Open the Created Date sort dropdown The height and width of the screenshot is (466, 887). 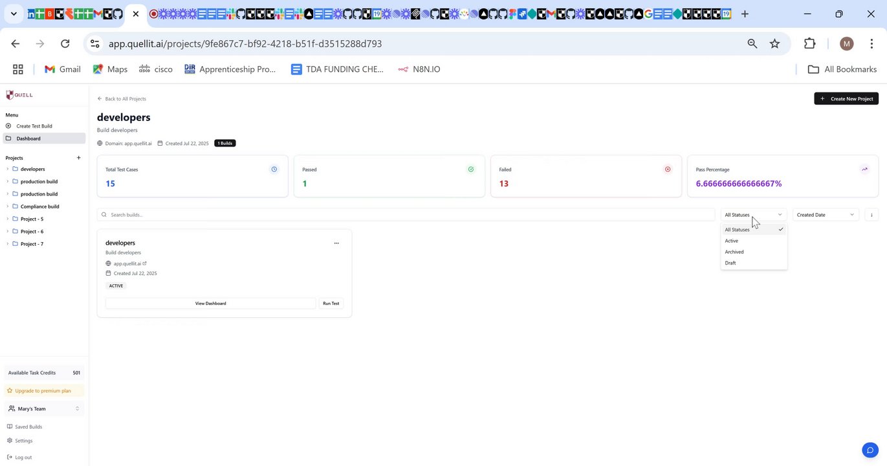coord(826,215)
